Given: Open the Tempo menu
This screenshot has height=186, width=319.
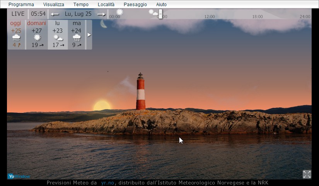Looking at the screenshot, I should point(81,5).
